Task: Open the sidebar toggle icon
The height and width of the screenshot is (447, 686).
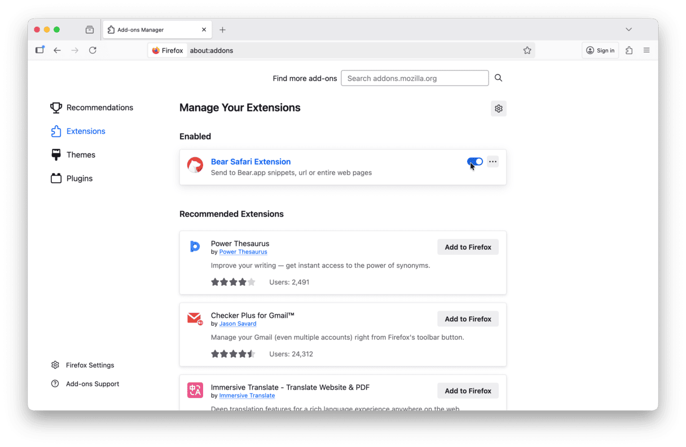Action: pos(39,50)
